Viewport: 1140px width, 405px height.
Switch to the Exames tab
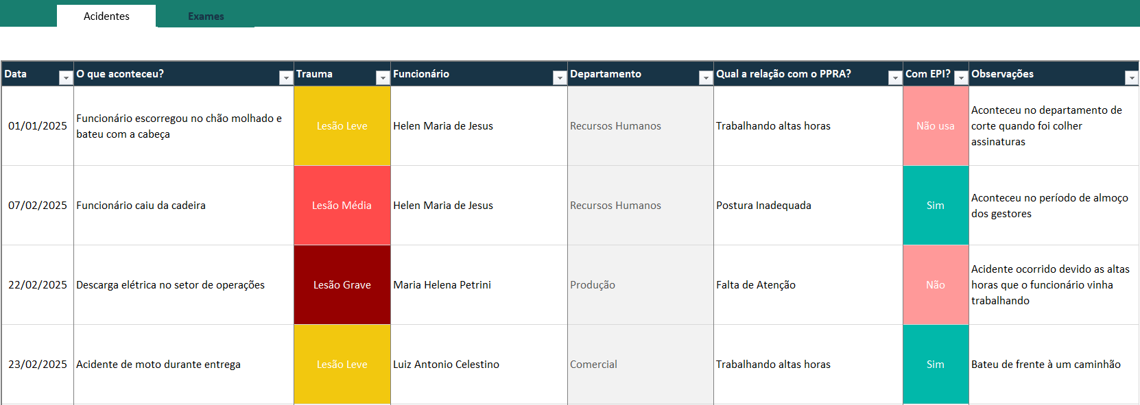tap(206, 16)
